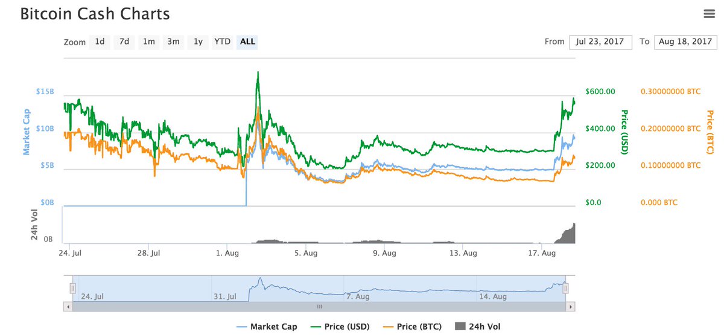Viewport: 724px width, 335px height.
Task: Click the '0.000 BTC' axis label
Action: [x=658, y=202]
